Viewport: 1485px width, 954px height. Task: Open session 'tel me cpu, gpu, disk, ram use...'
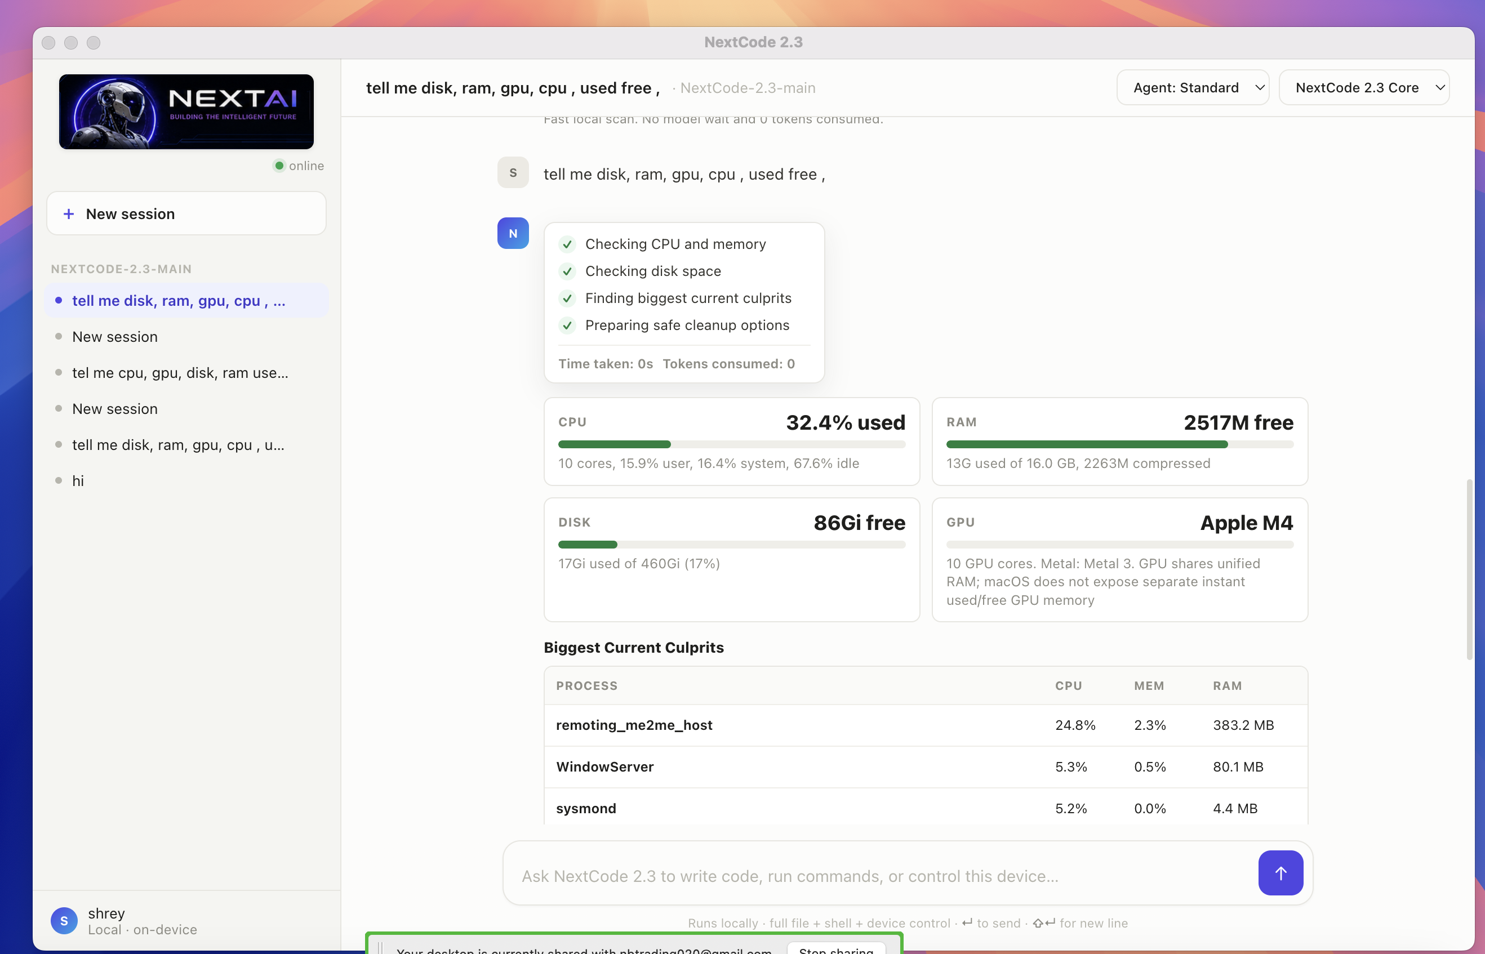point(186,372)
